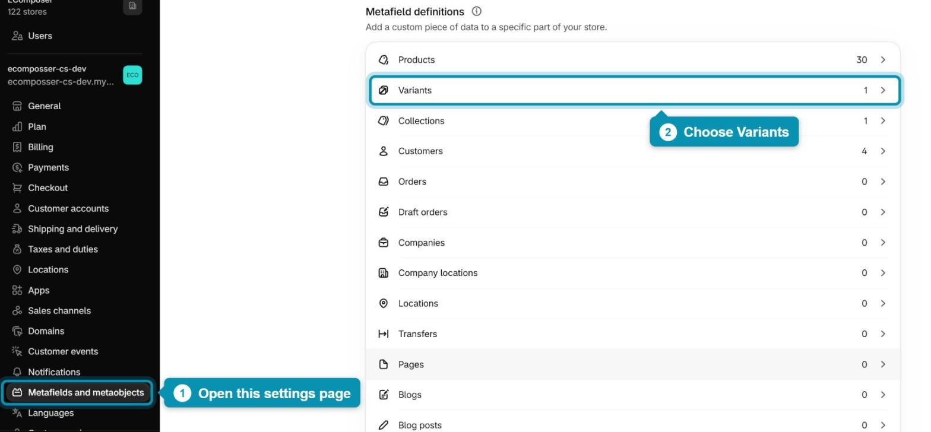Click the Orders inbox icon
Screen dimensions: 931x432
click(x=384, y=182)
